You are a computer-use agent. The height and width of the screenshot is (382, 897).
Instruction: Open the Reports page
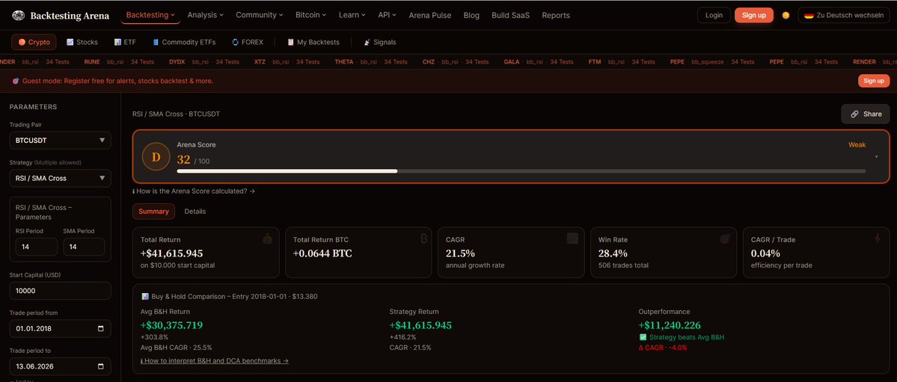click(x=555, y=16)
